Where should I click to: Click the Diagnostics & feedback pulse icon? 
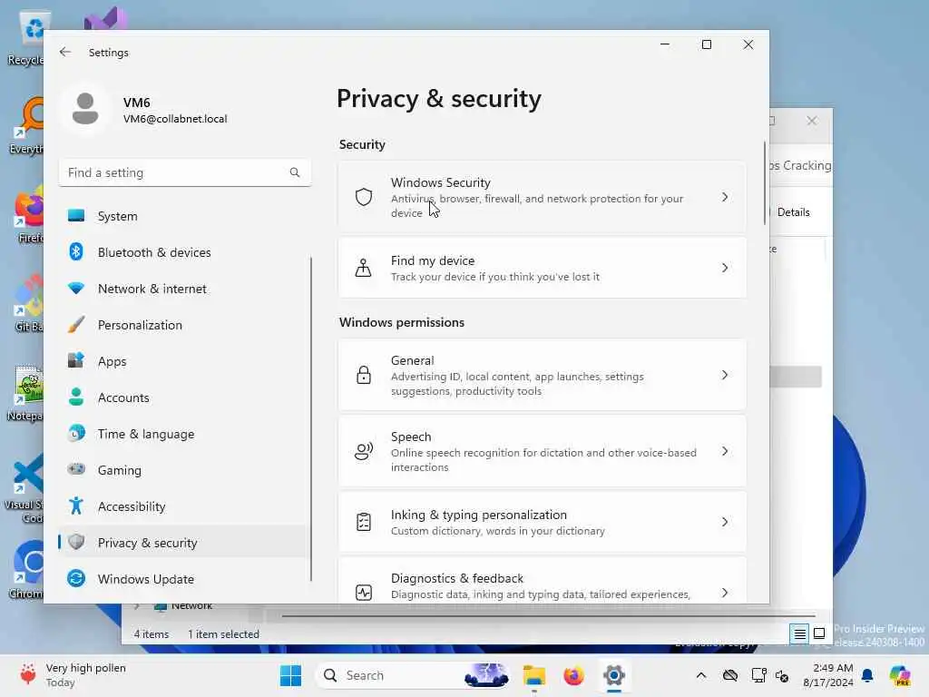[364, 592]
